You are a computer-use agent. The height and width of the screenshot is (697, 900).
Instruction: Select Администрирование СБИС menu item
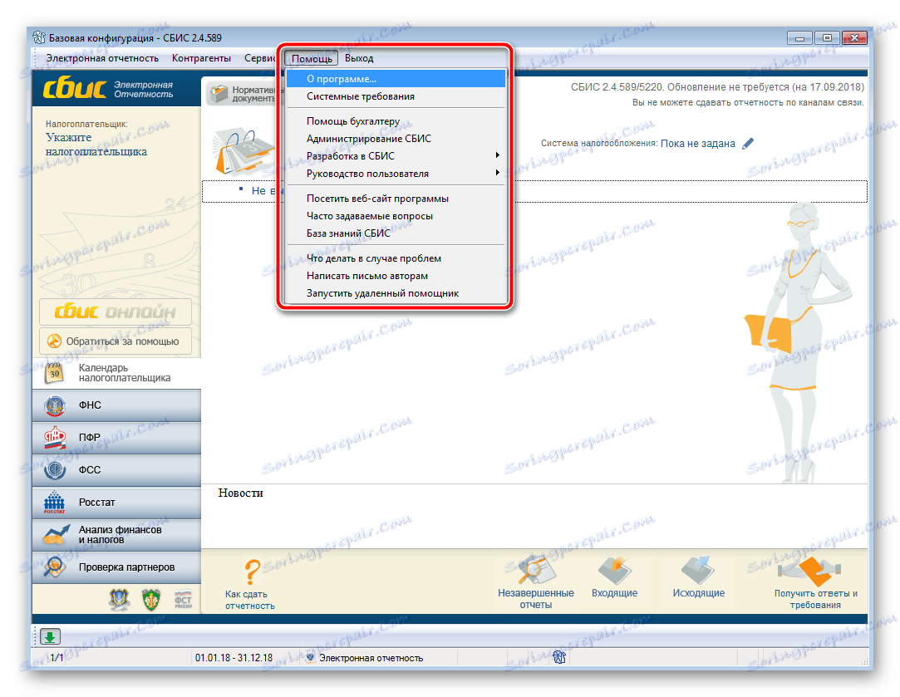pos(396,139)
